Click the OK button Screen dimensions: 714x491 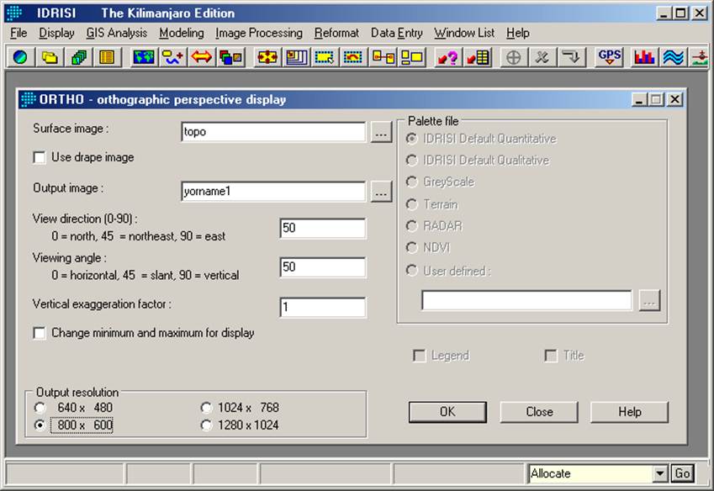(x=447, y=412)
